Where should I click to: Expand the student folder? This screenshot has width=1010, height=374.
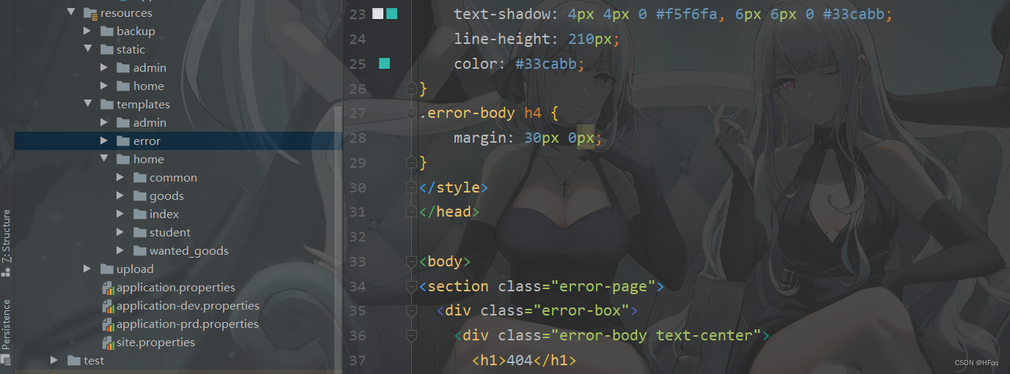[120, 232]
